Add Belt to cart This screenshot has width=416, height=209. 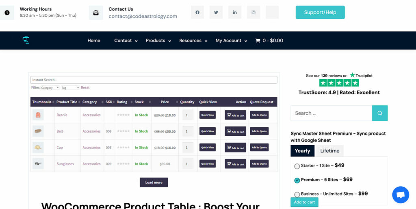235,131
